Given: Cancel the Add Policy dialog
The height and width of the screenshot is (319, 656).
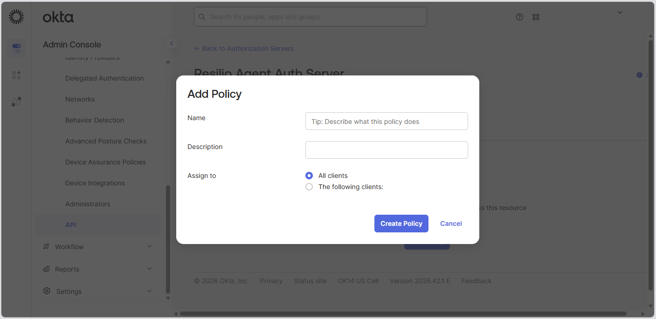Looking at the screenshot, I should (x=451, y=224).
